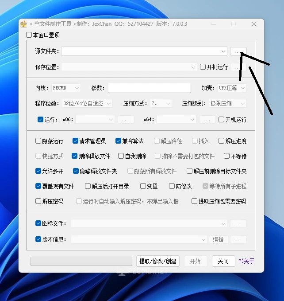This screenshot has height=301, width=284.
Task: Open the ?)关于 about link
Action: pyautogui.click(x=246, y=261)
